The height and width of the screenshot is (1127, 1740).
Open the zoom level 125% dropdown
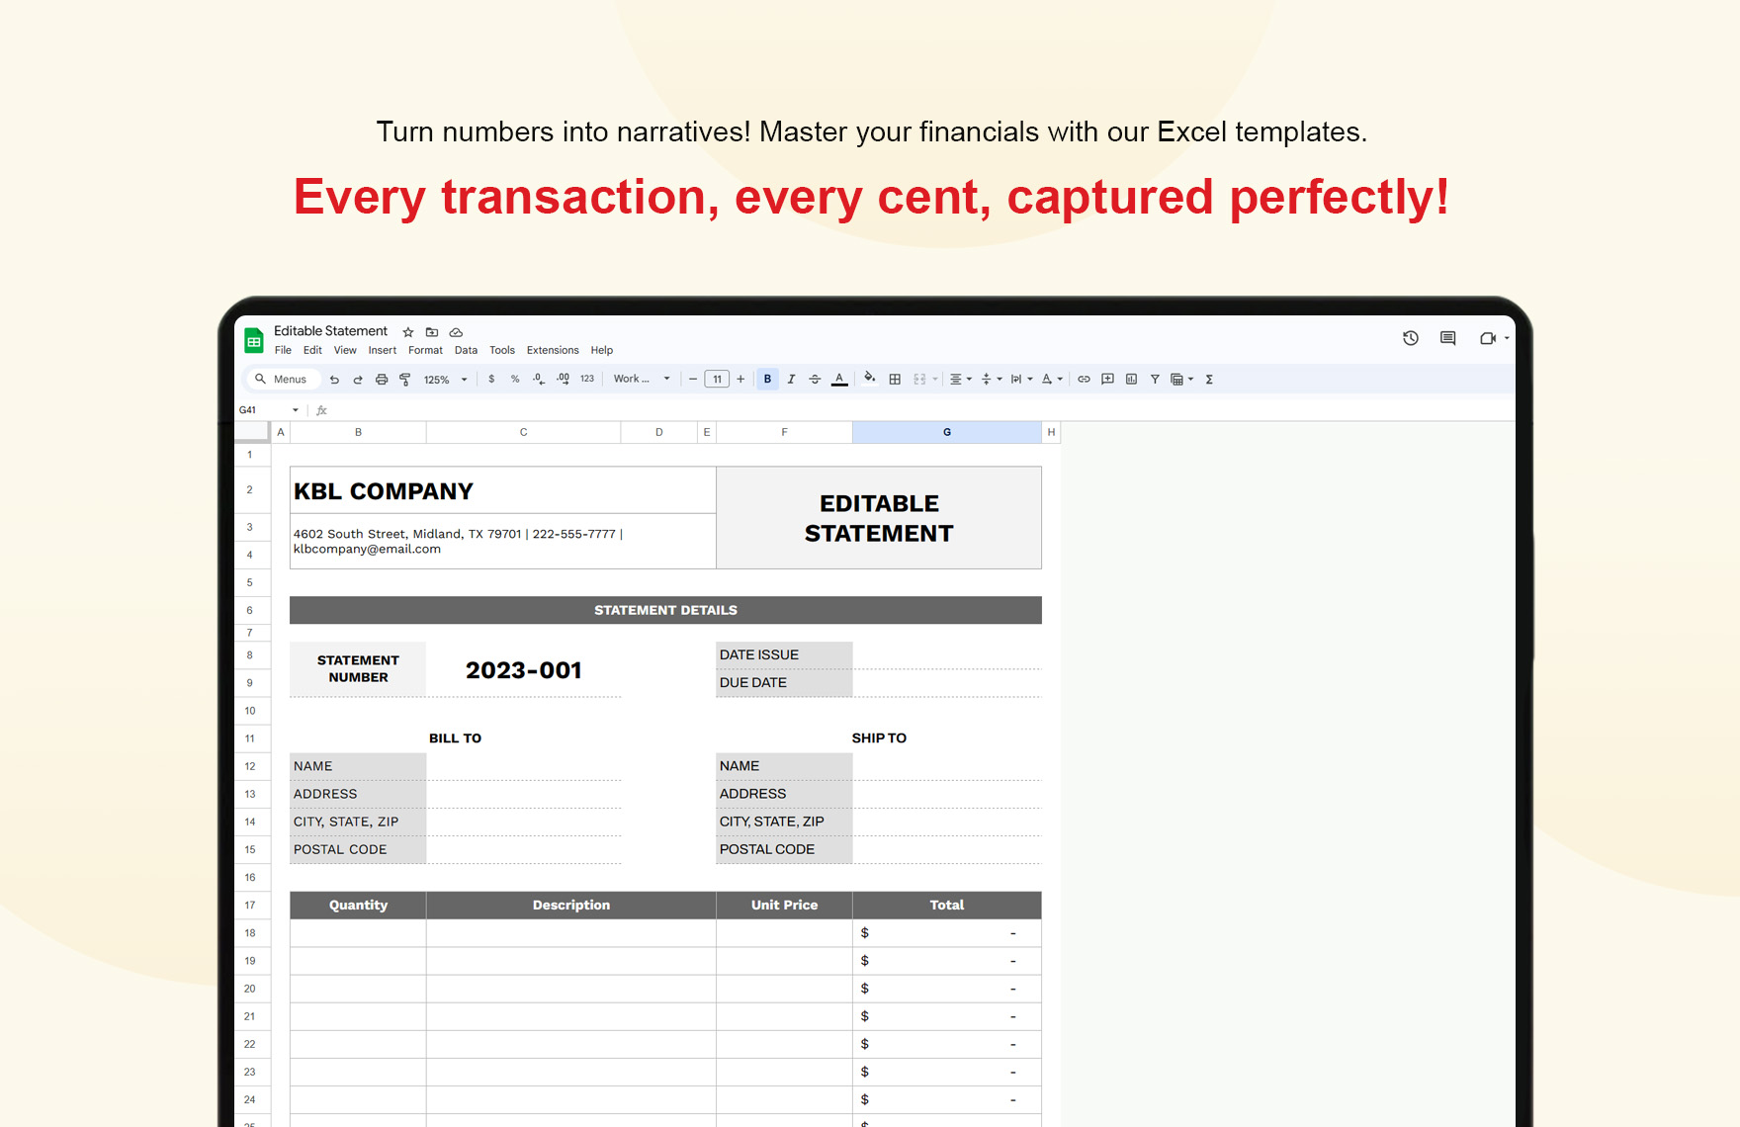point(446,380)
